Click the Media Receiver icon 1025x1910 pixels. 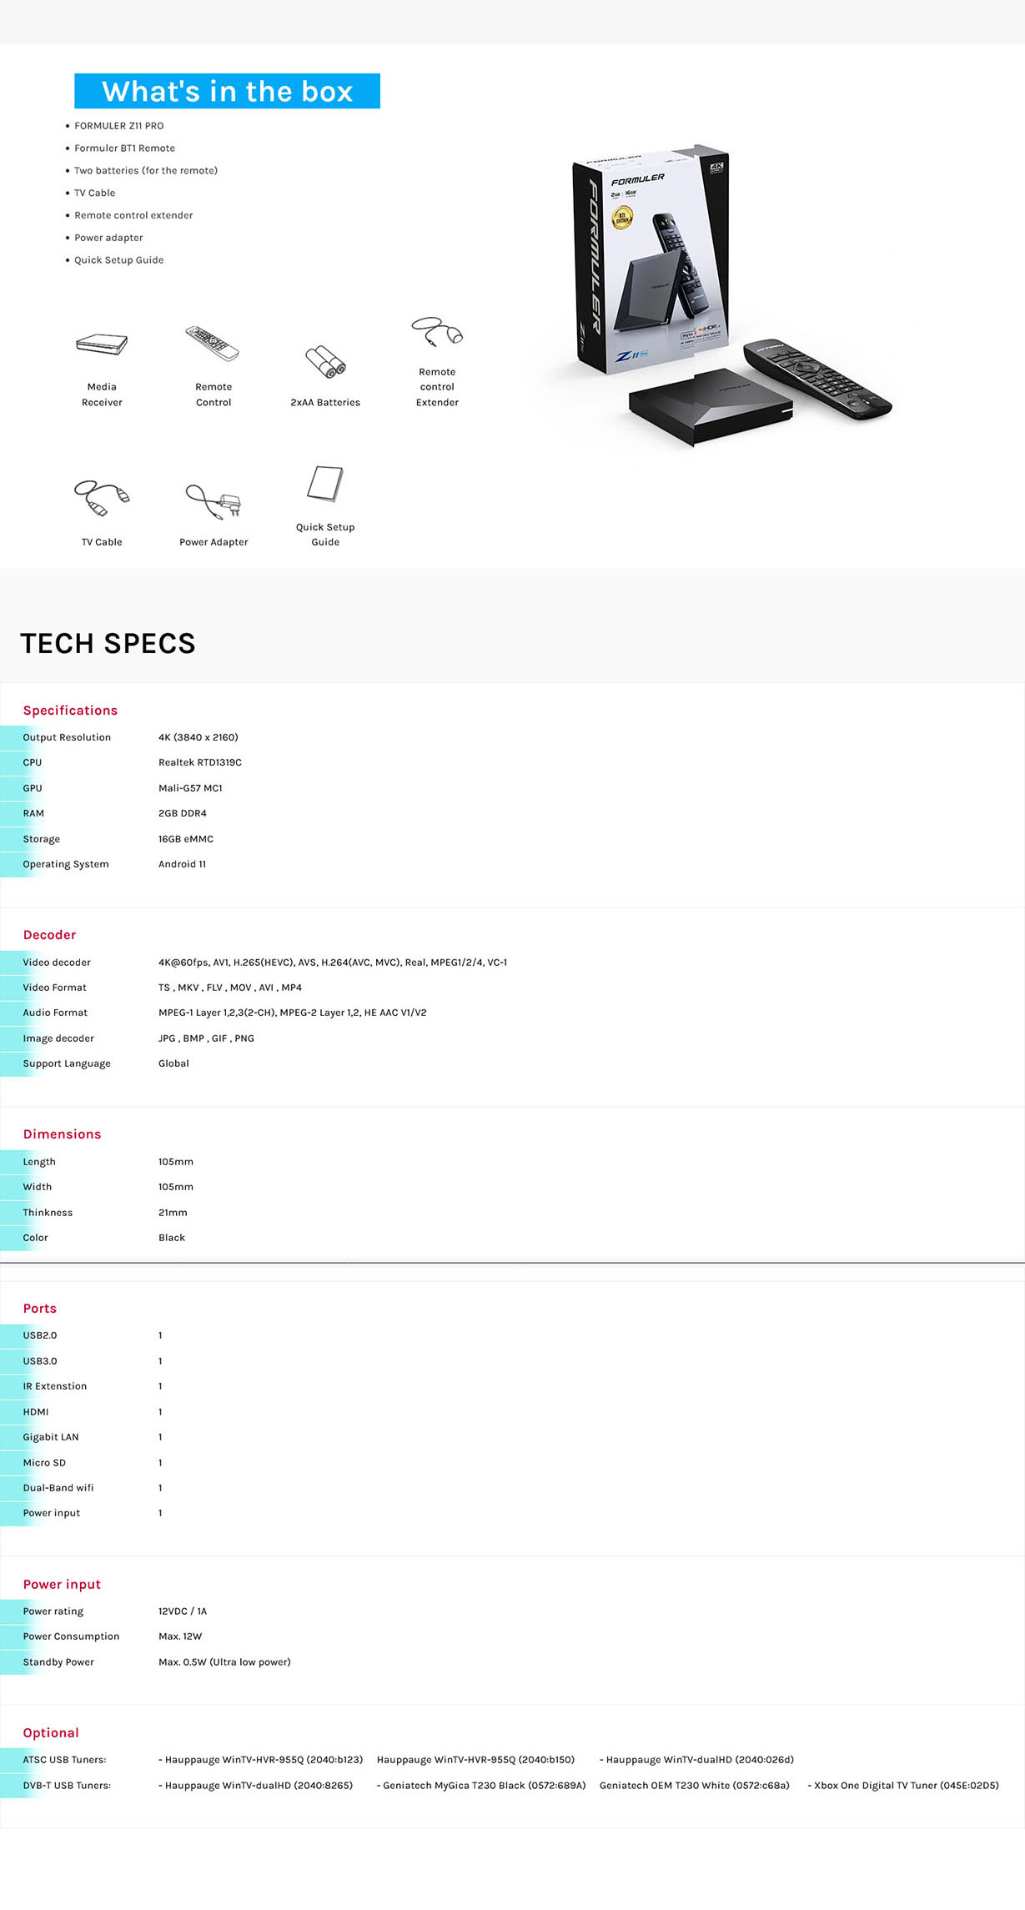pos(102,344)
